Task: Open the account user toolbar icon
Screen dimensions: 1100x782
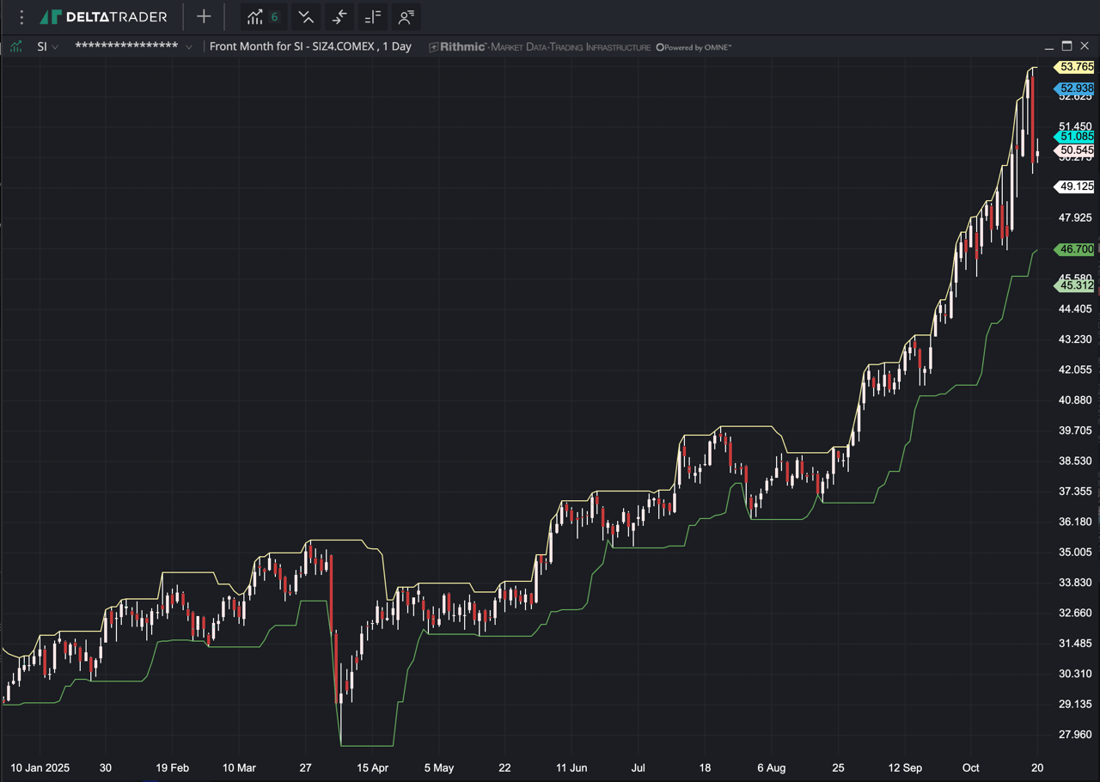Action: point(406,17)
